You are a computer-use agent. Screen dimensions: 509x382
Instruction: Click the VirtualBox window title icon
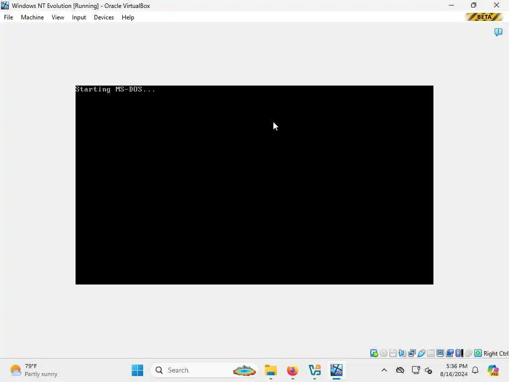(x=5, y=5)
